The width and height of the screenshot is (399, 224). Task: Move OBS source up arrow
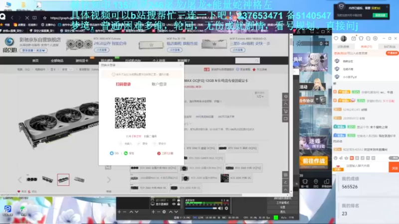[x=171, y=212]
